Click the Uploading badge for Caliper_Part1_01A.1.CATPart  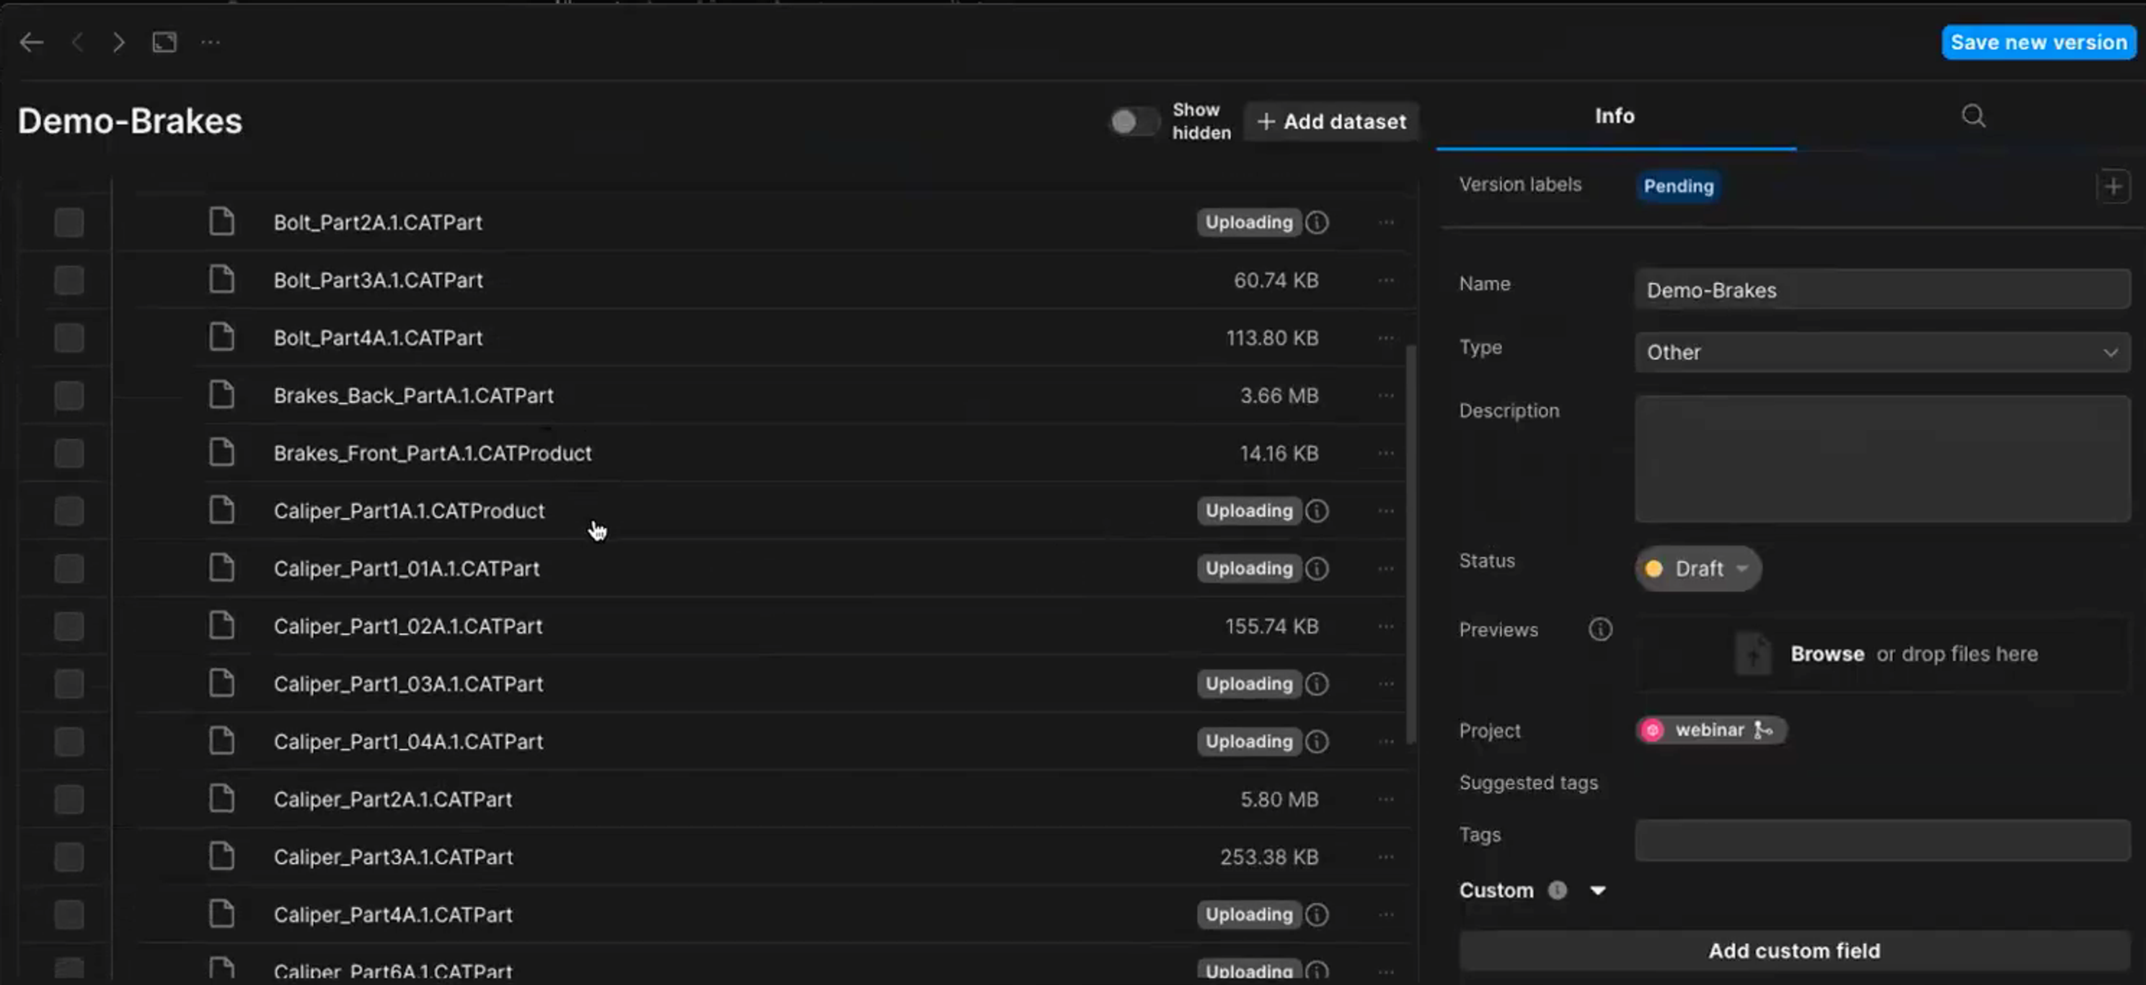pos(1248,568)
